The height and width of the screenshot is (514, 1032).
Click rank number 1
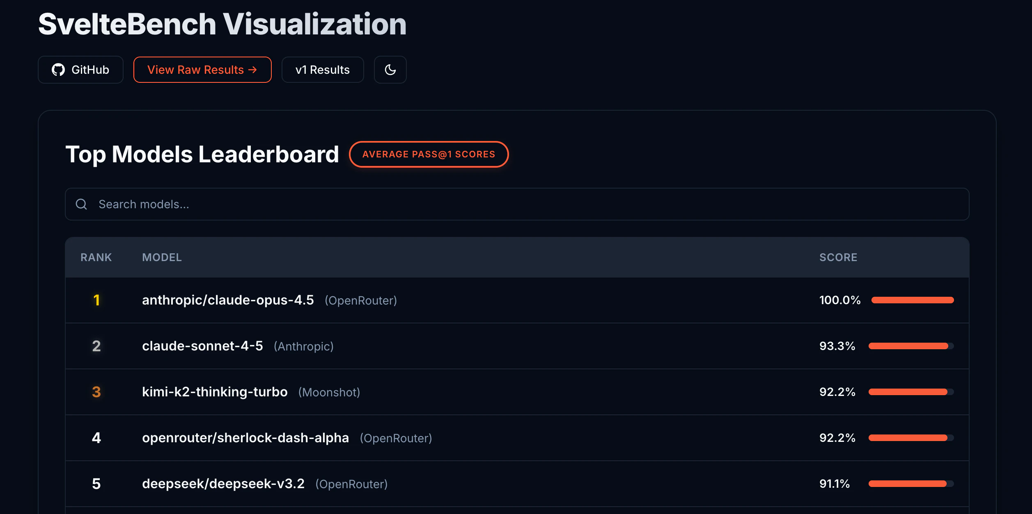coord(96,300)
